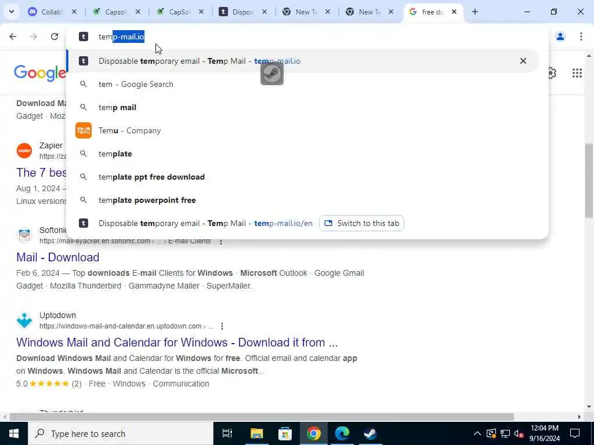Go back to the previous page
The width and height of the screenshot is (594, 445).
point(13,37)
